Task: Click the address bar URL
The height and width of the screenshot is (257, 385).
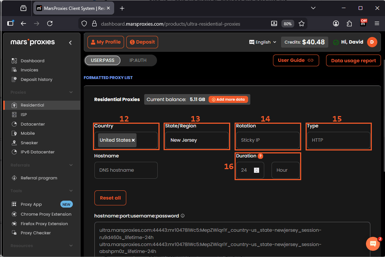Action: 171,24
